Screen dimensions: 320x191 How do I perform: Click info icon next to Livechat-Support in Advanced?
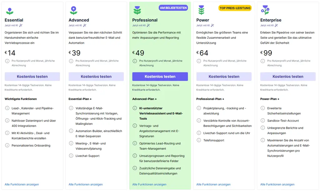tap(71, 156)
